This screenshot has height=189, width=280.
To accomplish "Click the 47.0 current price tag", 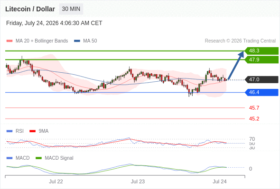I will tap(261, 79).
